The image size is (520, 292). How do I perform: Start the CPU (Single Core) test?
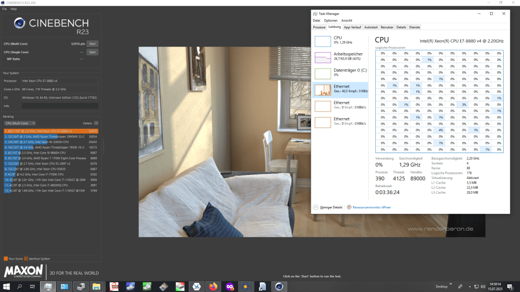(x=92, y=52)
